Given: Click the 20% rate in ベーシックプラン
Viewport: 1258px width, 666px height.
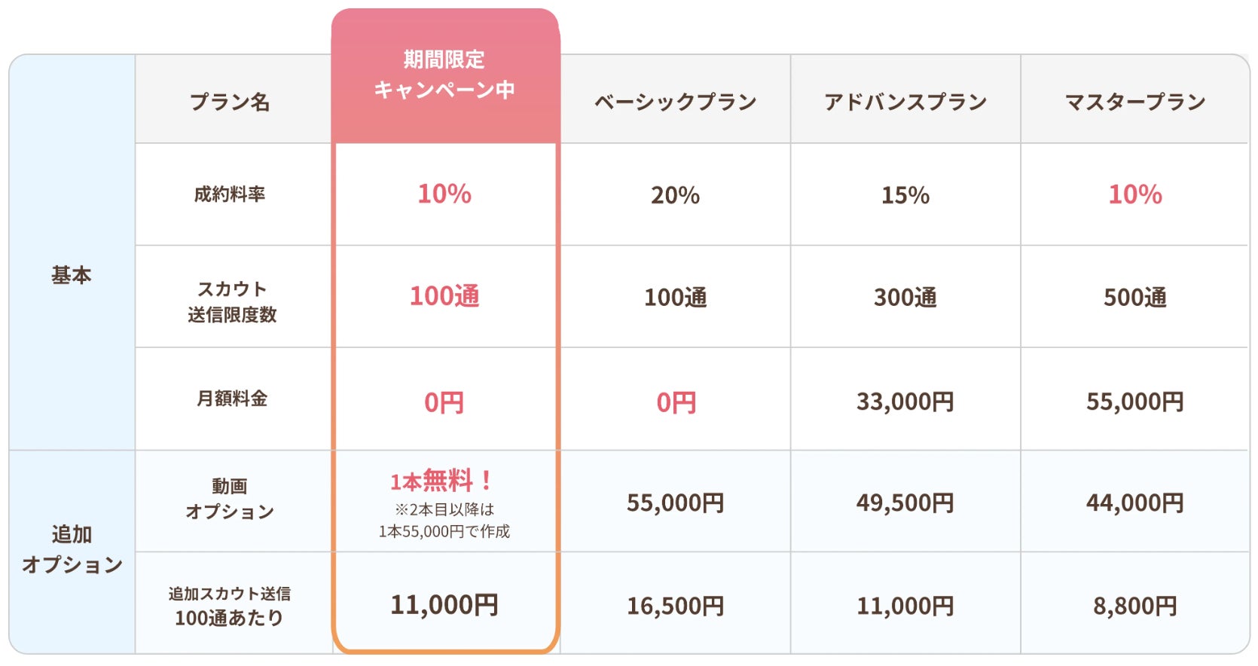Looking at the screenshot, I should [675, 196].
